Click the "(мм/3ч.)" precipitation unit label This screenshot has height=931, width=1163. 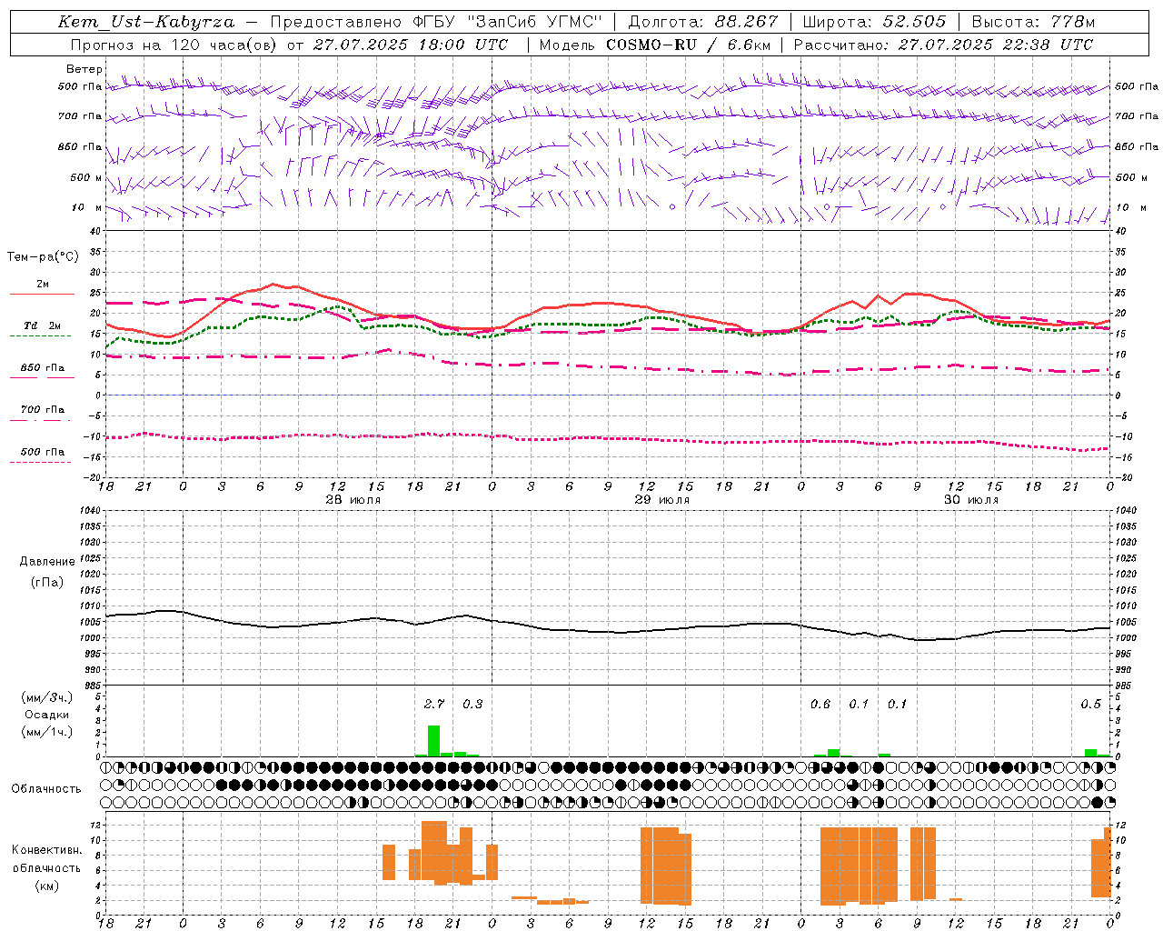(47, 697)
